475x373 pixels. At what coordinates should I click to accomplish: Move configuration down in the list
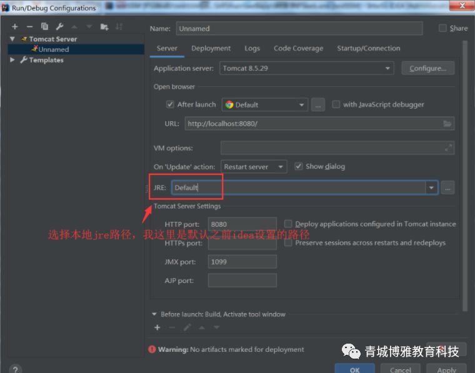pyautogui.click(x=89, y=27)
